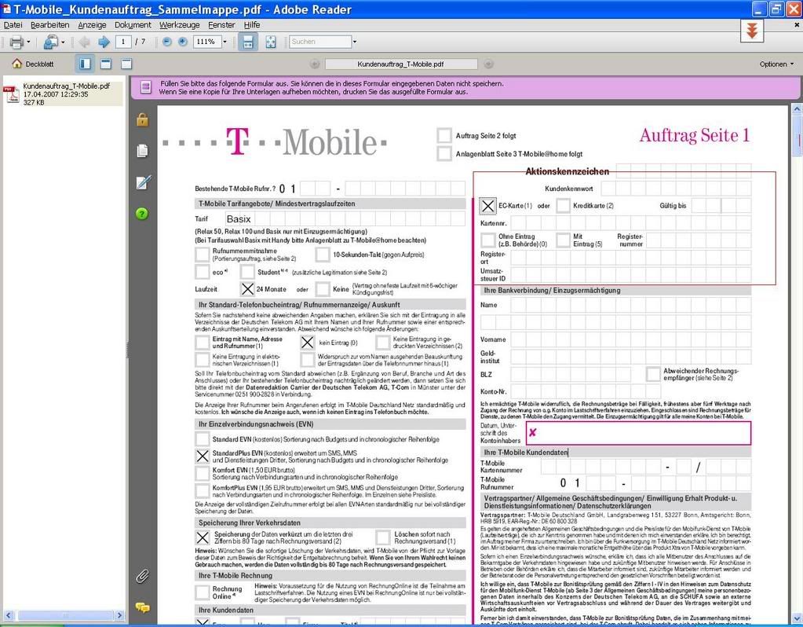Screen dimensions: 803x627
Task: Toggle the kein Eintrag checkbox
Action: tap(307, 343)
